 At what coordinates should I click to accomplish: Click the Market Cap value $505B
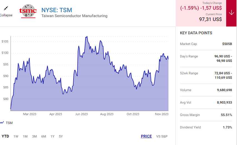click(227, 44)
